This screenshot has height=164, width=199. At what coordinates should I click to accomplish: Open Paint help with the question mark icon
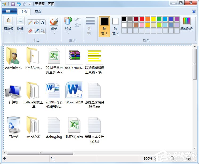click(x=194, y=12)
